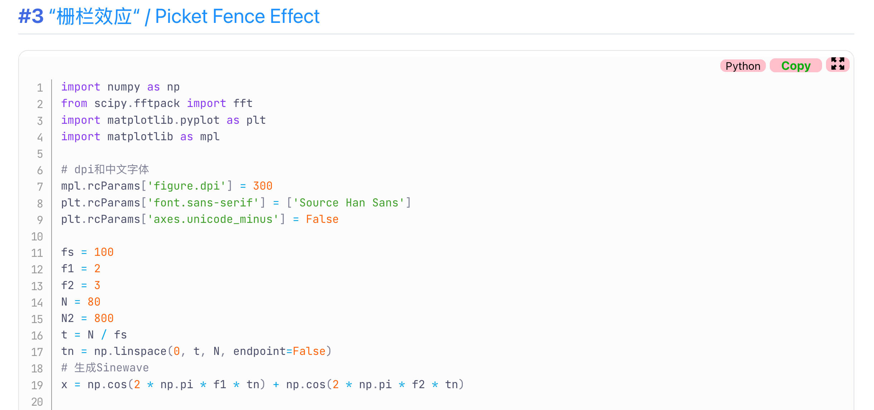
Task: Expand the code block to fullscreen
Action: tap(837, 64)
